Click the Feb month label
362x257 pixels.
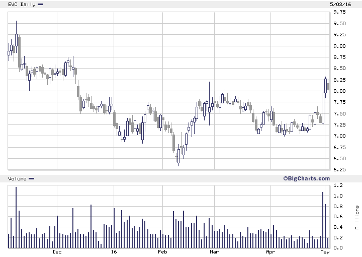162,252
